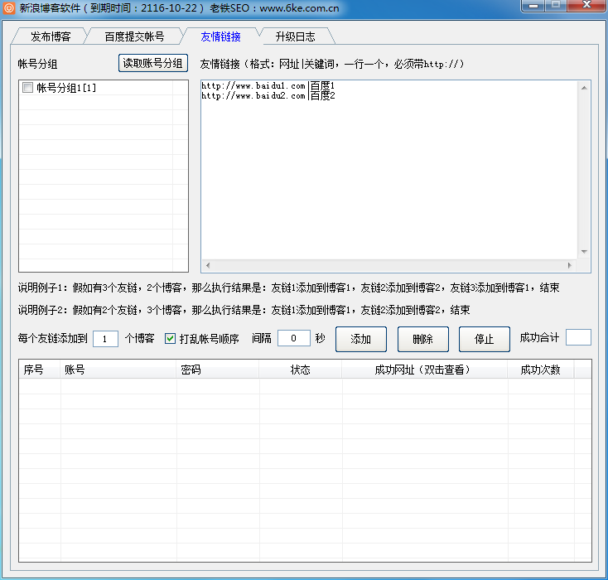The width and height of the screenshot is (608, 580).
Task: Select the 友情链接 tab
Action: (220, 36)
